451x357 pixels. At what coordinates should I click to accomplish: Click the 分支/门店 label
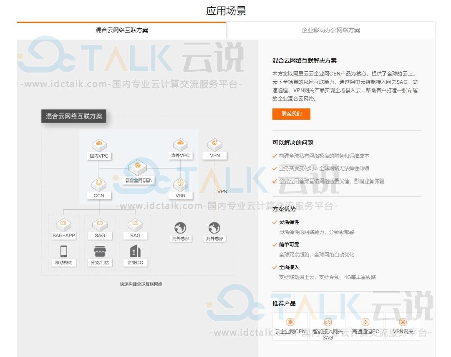100,262
